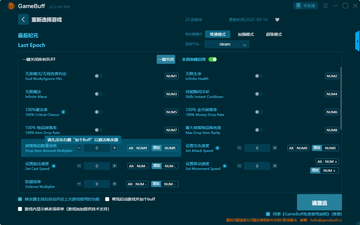The width and height of the screenshot is (360, 225).
Task: Click NUM2 hotkey for Infinite Health
Action: (332, 76)
